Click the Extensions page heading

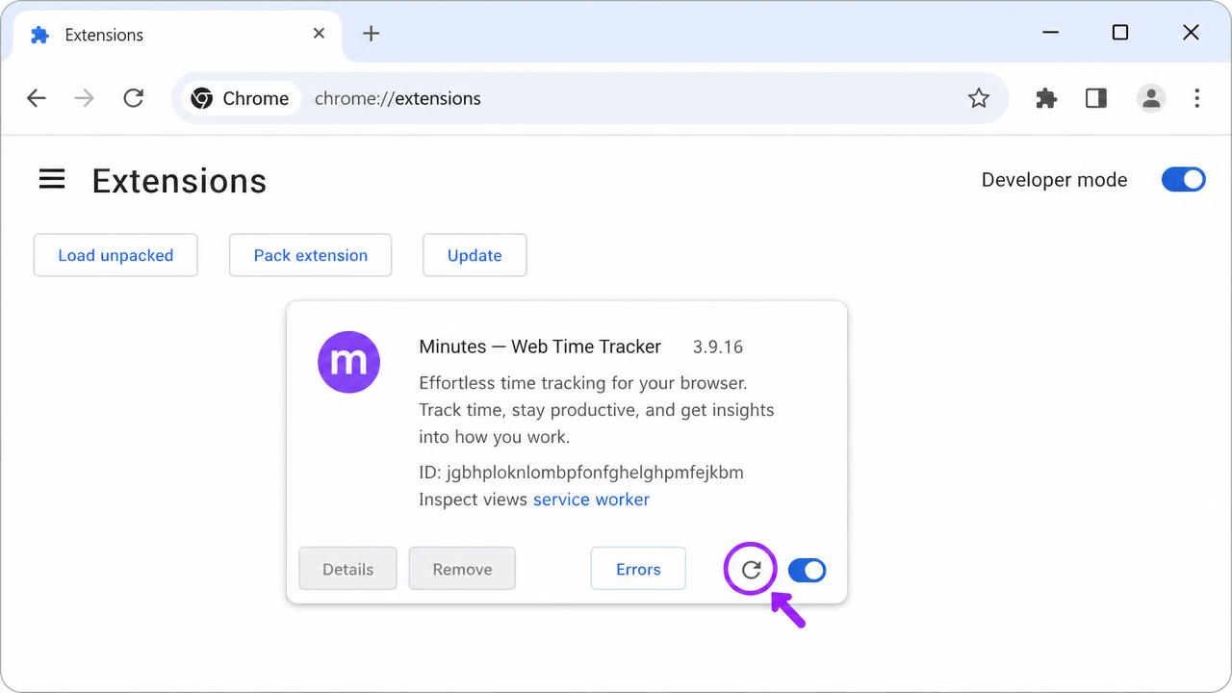[179, 181]
